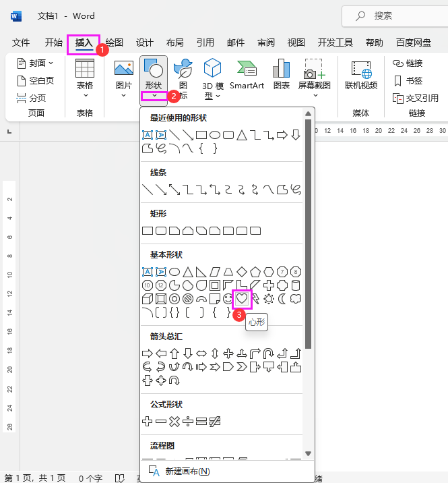The width and height of the screenshot is (448, 483).
Task: Click the 链接 link button
Action: pos(408,63)
